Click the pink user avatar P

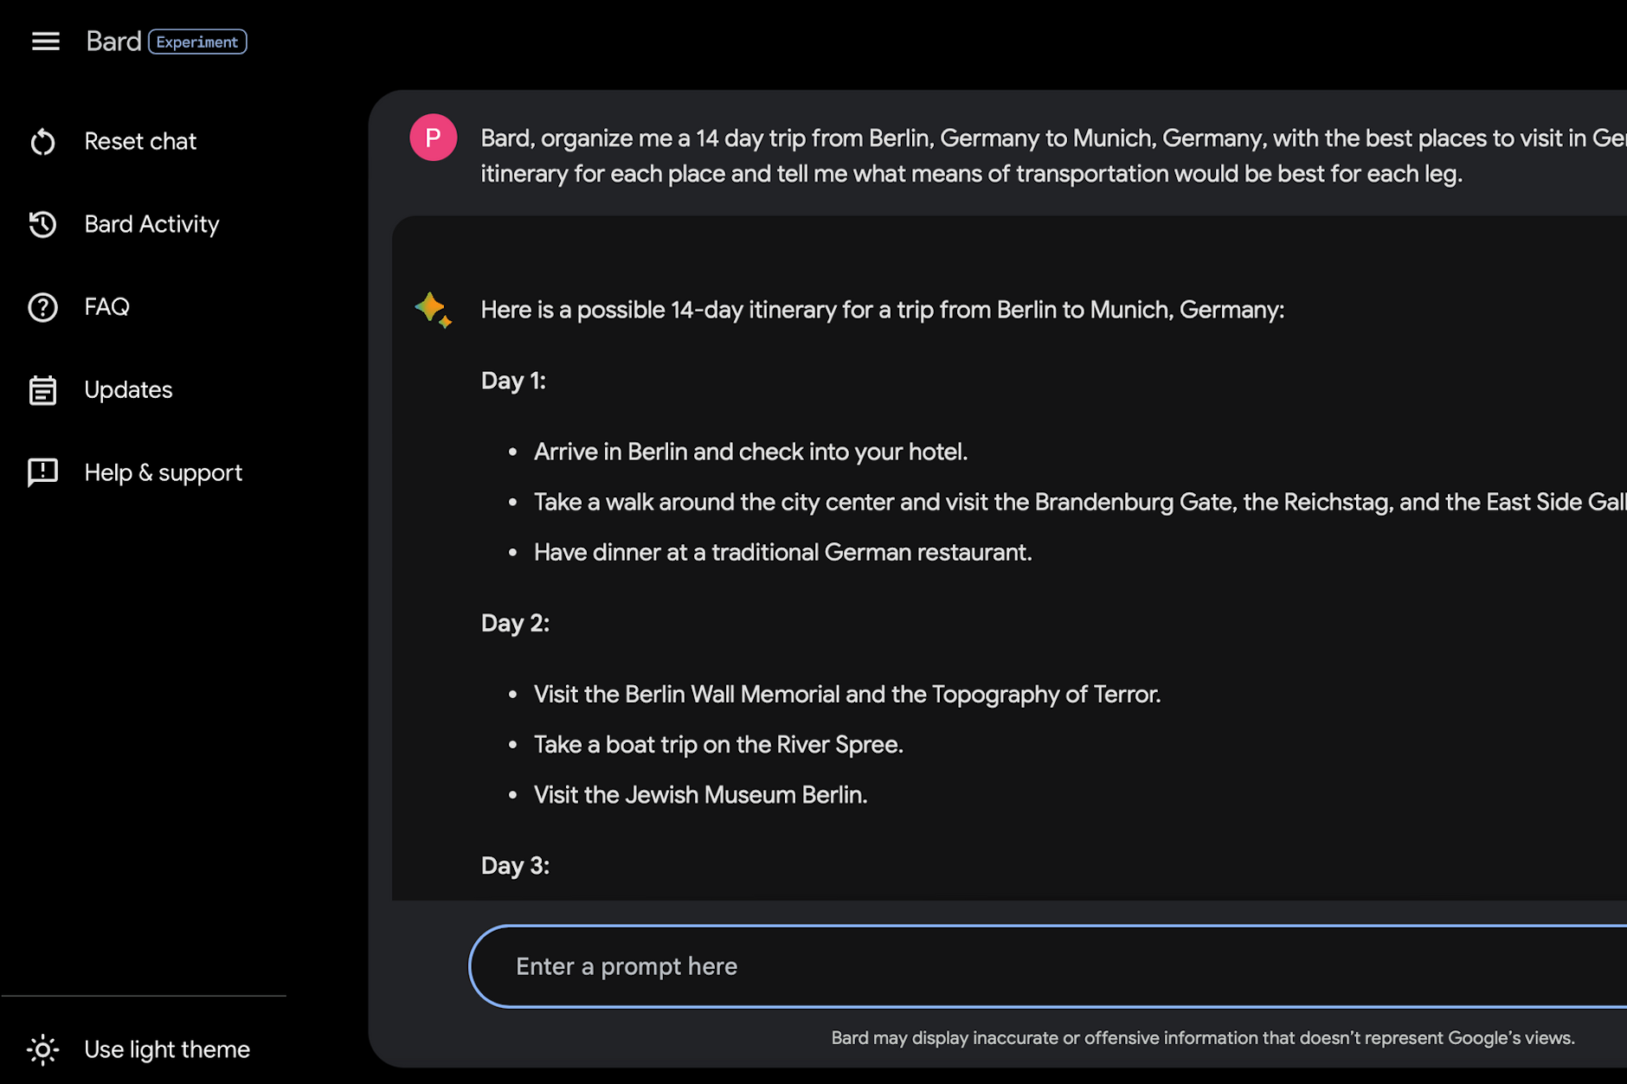(x=433, y=137)
